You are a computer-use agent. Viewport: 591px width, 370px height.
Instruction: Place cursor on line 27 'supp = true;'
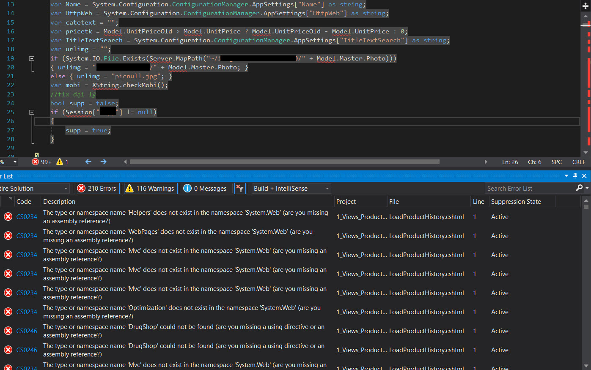[88, 130]
